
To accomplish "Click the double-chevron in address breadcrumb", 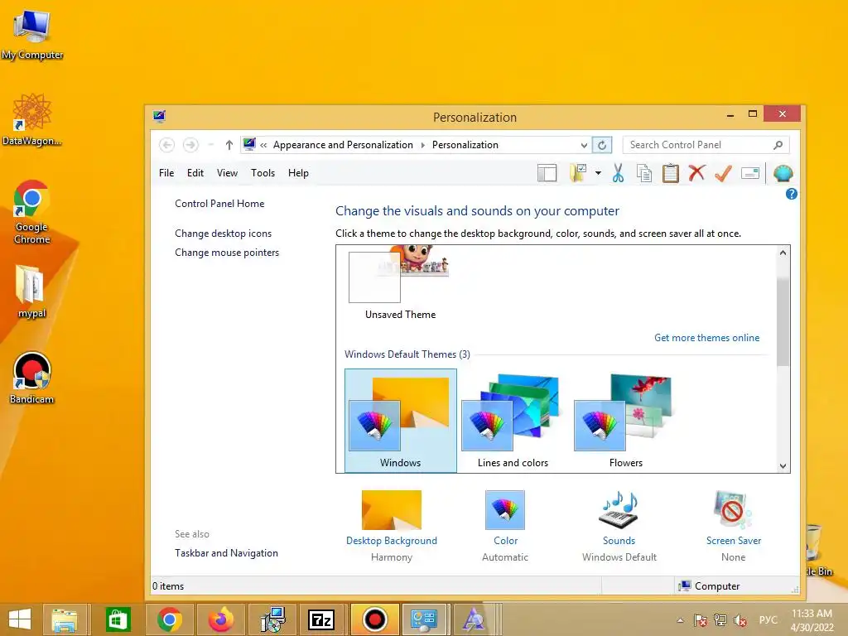I will (x=263, y=145).
